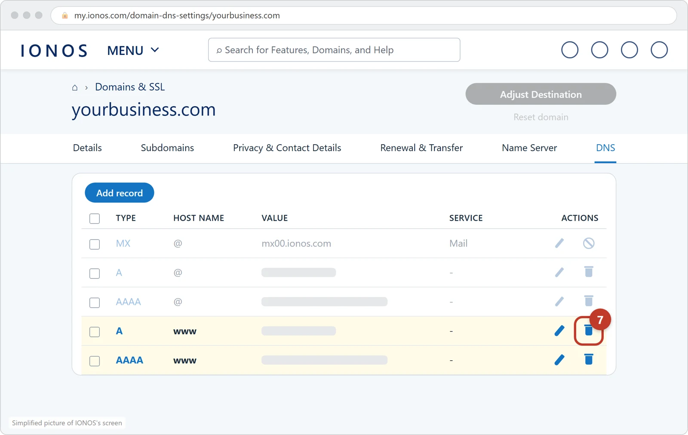688x435 pixels.
Task: Click the HOST NAME column header
Action: tap(199, 218)
